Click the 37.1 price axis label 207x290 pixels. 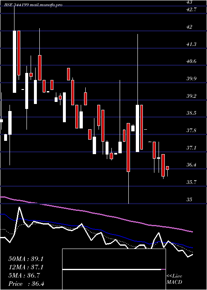(x=191, y=148)
